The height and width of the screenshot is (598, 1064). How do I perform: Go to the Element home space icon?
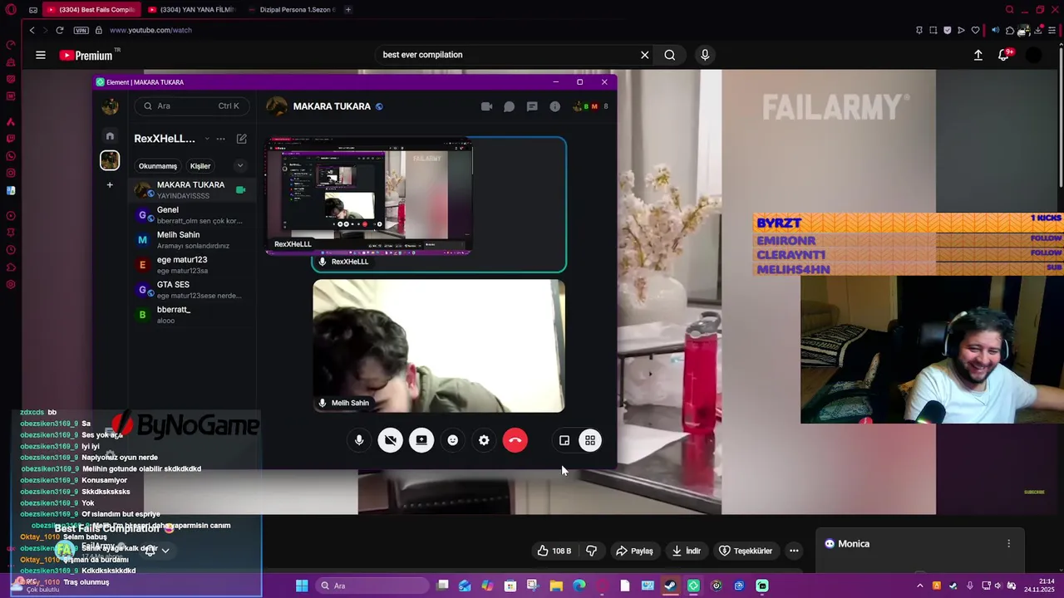click(x=110, y=135)
